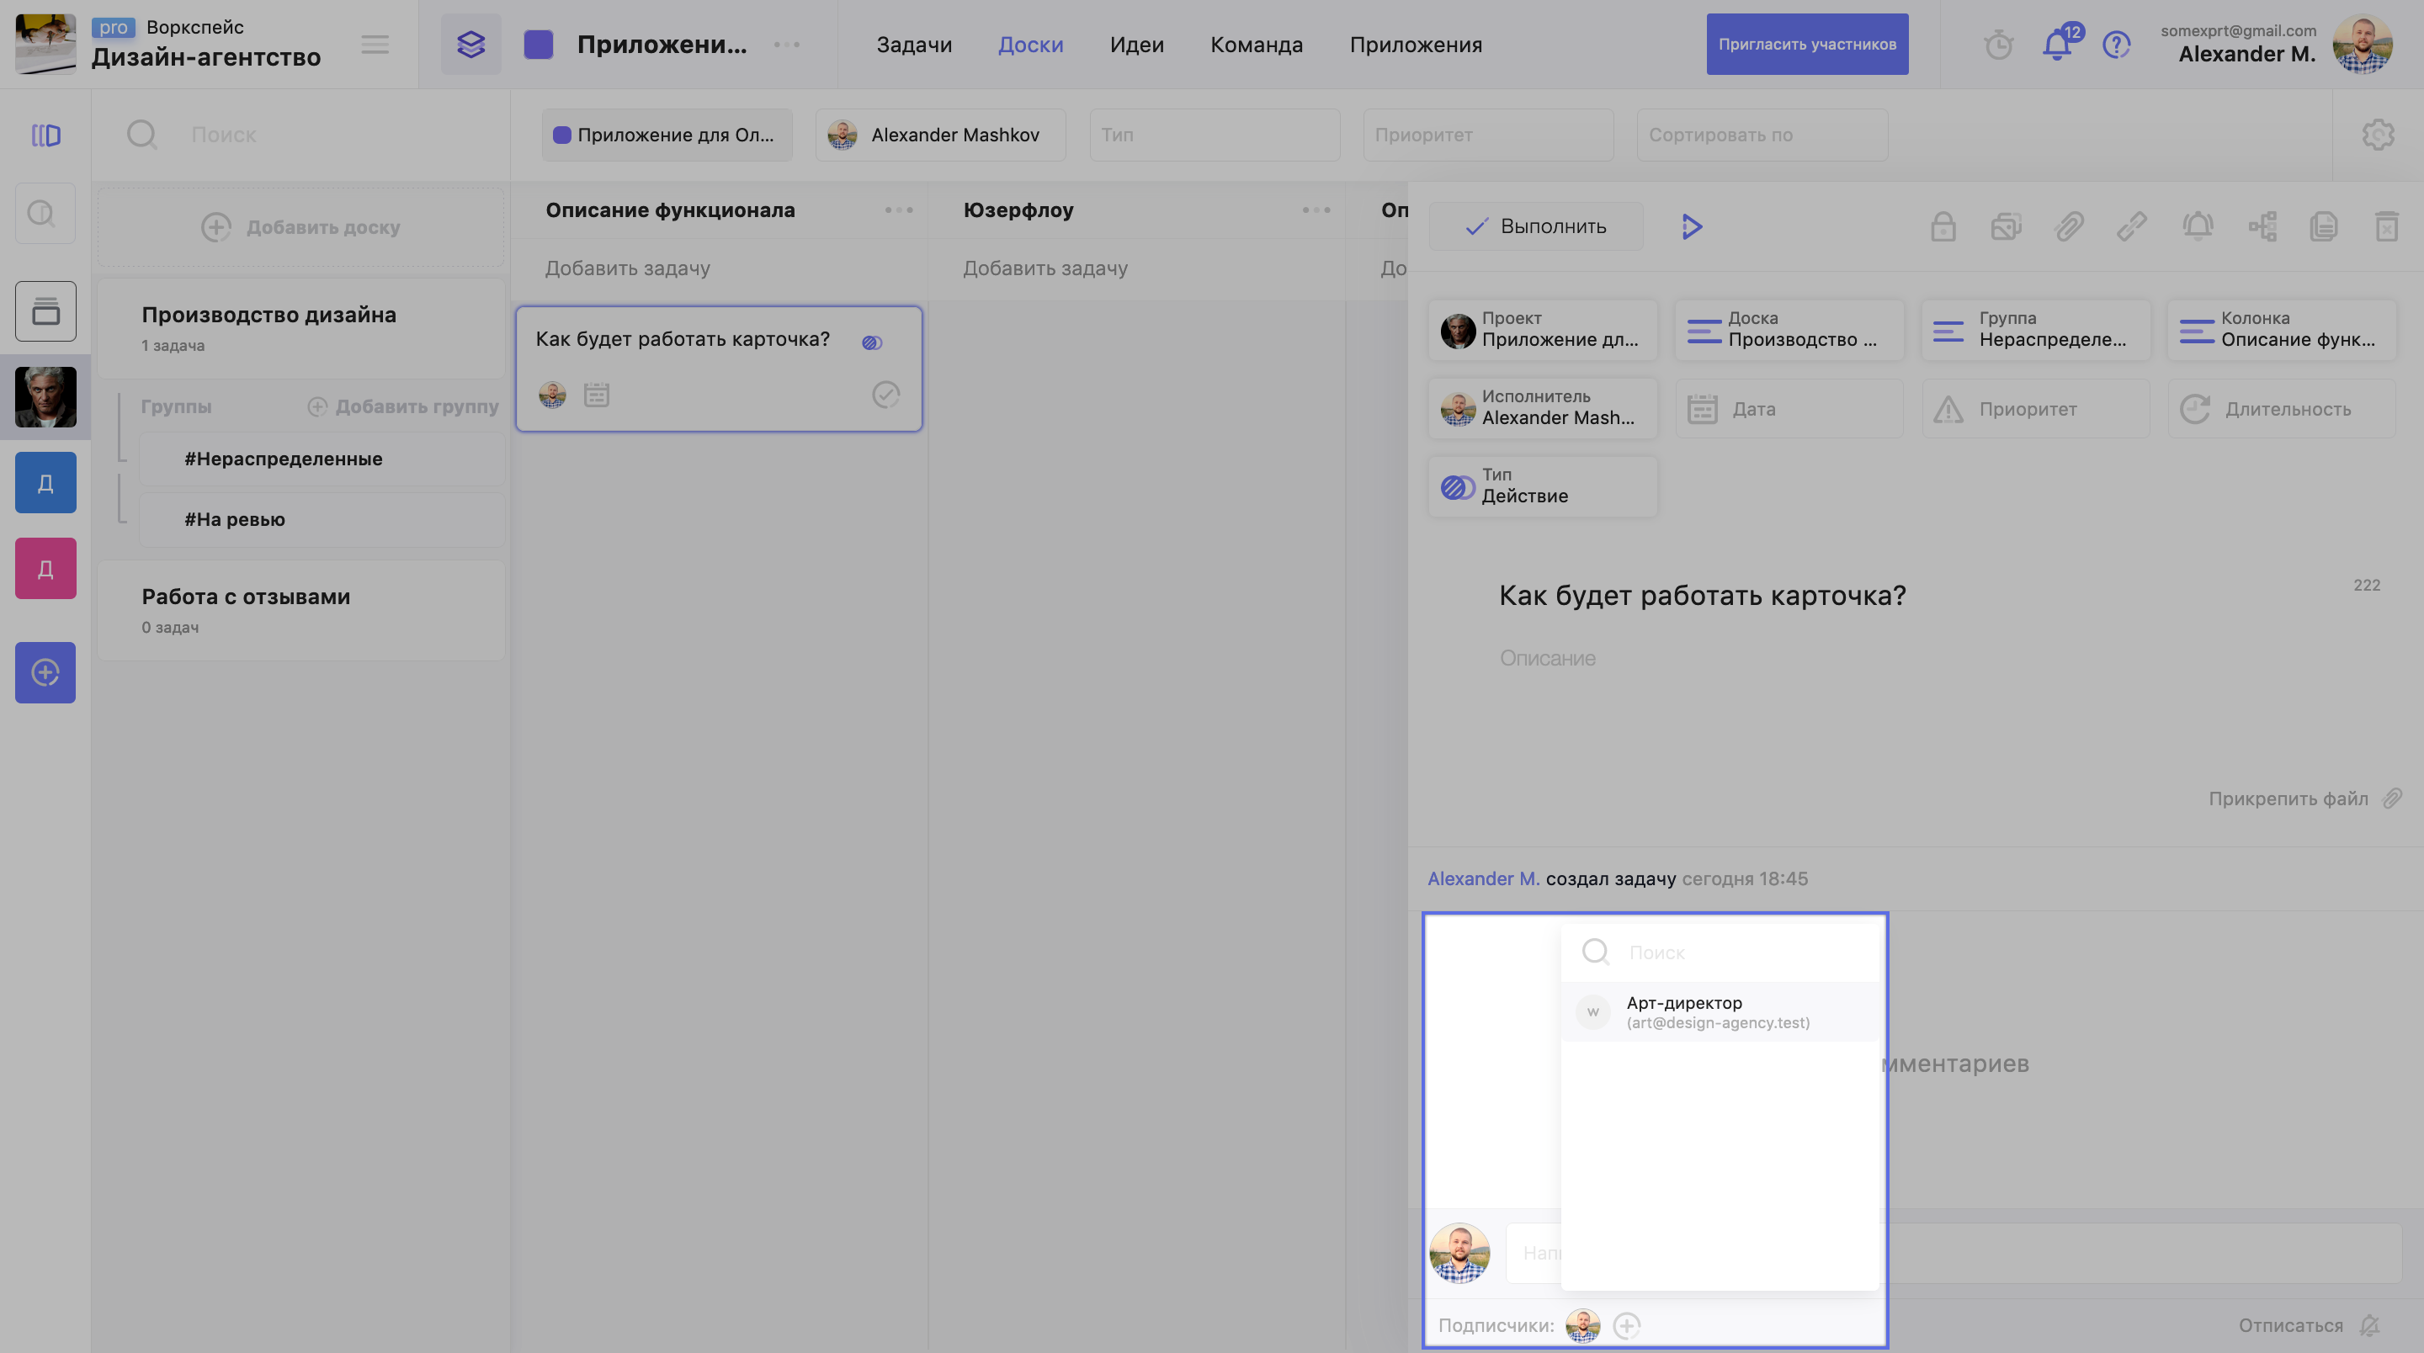Click the lock icon in task toolbar
Image resolution: width=2424 pixels, height=1353 pixels.
[1943, 226]
